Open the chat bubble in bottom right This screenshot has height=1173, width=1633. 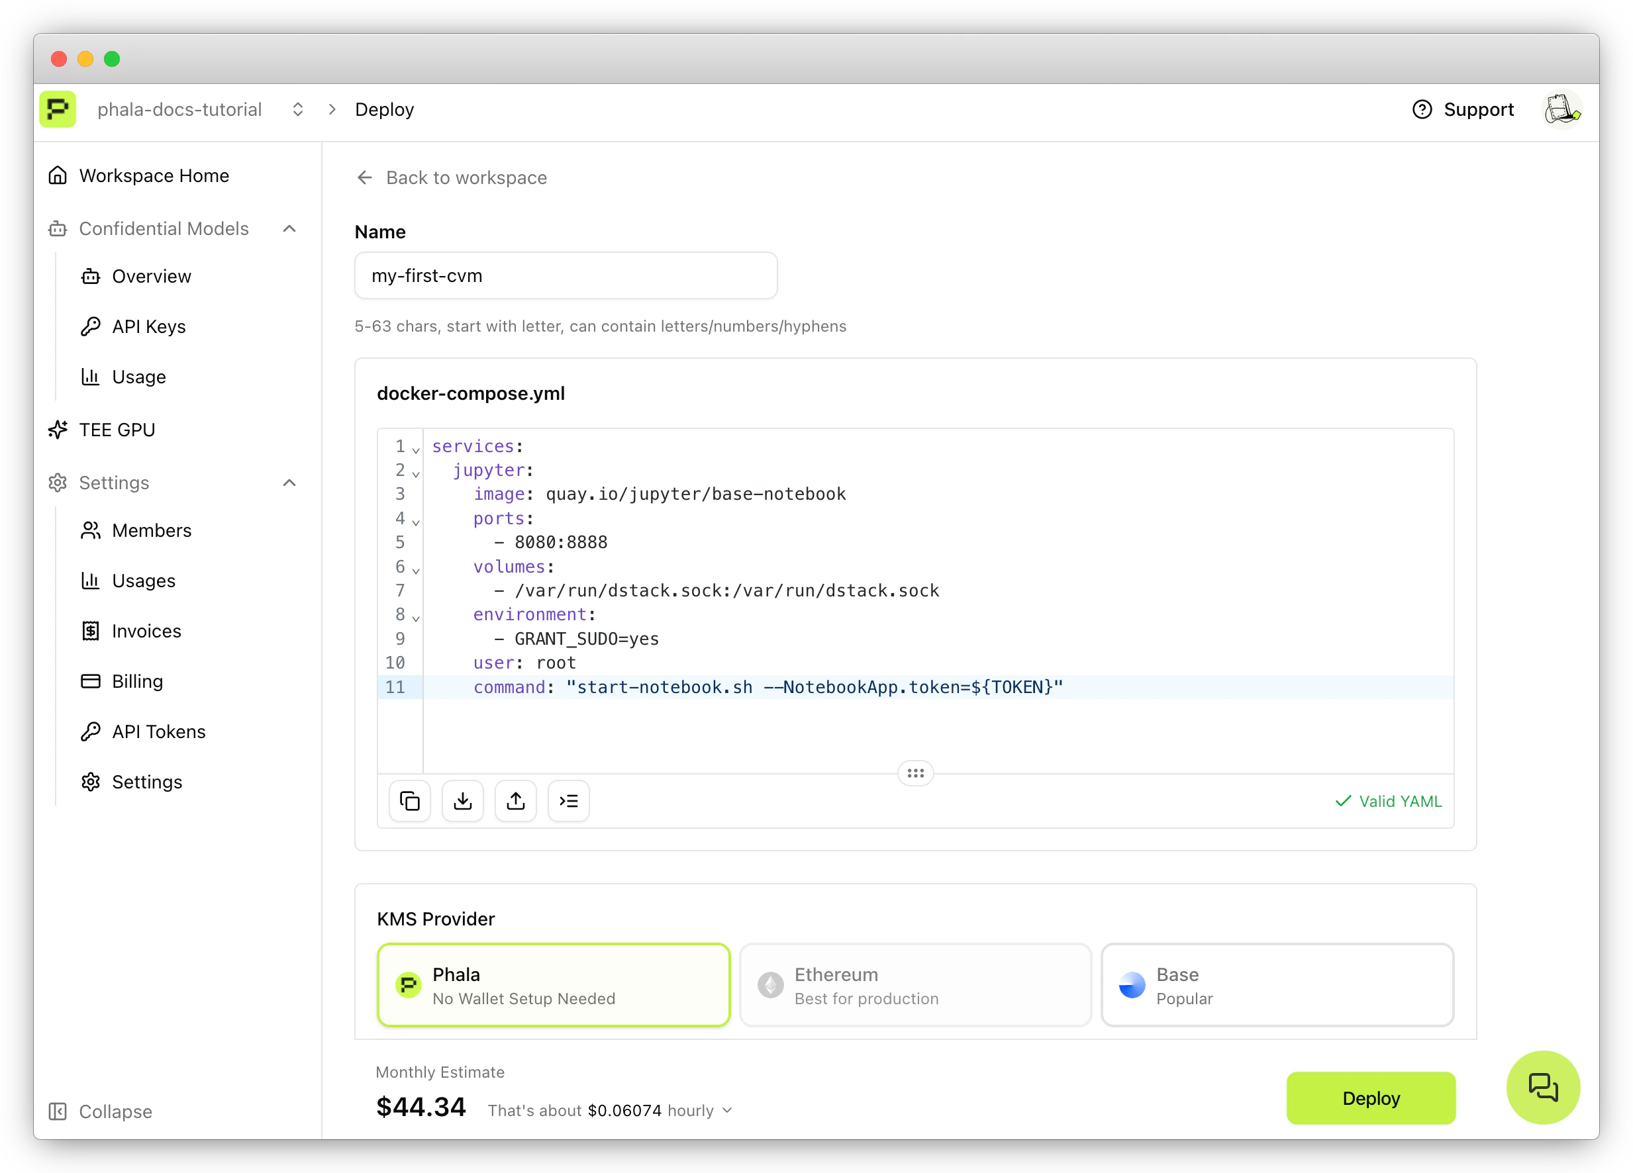point(1542,1088)
